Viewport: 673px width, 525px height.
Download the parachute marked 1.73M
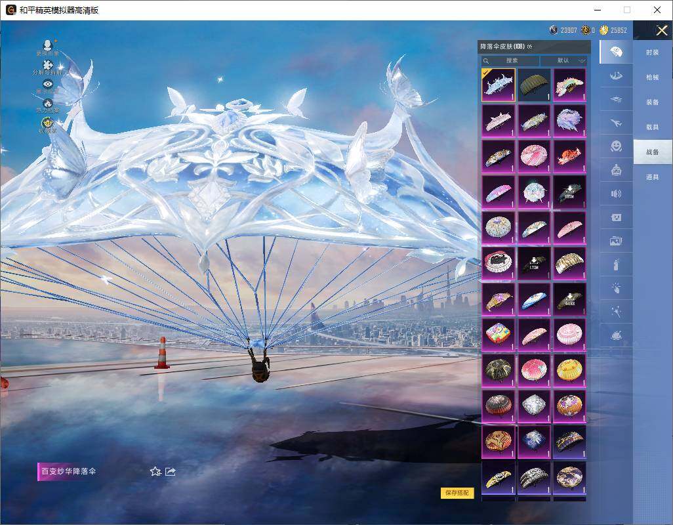[534, 263]
